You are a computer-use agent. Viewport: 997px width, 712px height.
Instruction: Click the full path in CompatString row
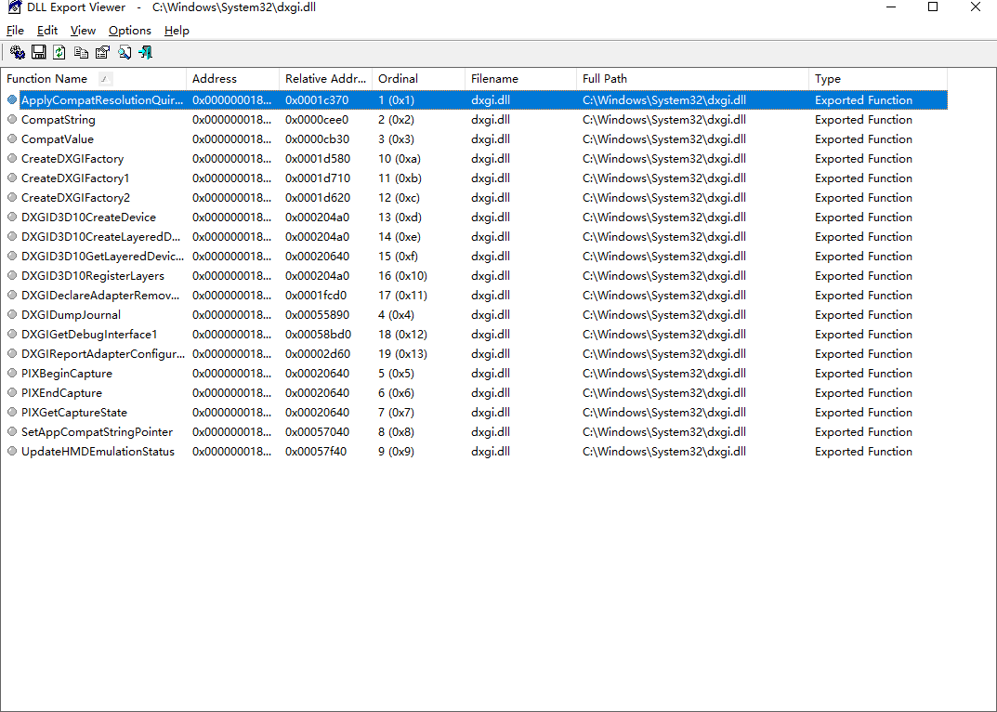[663, 120]
